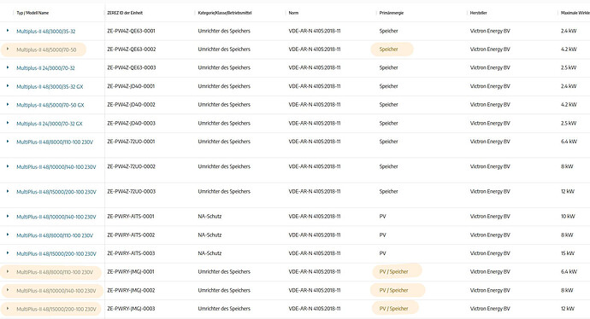Expand the row with ID ZE-PWRY-AITS-0002
Viewport: 590px width, 319px height.
[8, 235]
